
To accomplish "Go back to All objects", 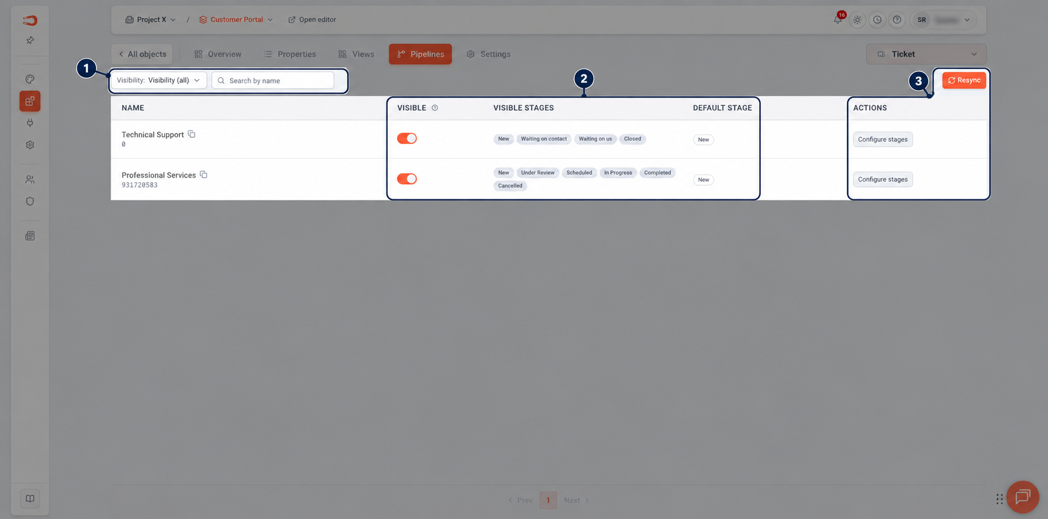I will point(142,54).
